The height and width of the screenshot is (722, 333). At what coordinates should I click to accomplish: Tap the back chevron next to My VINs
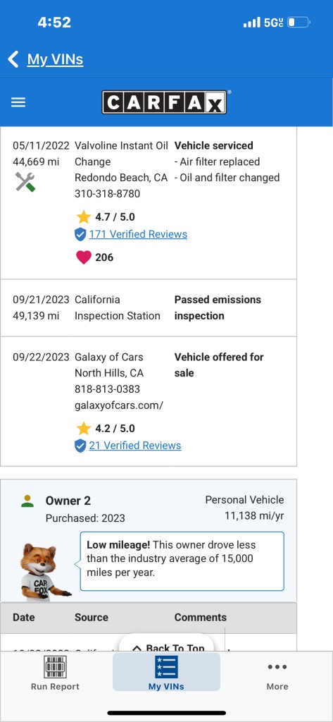(x=13, y=59)
